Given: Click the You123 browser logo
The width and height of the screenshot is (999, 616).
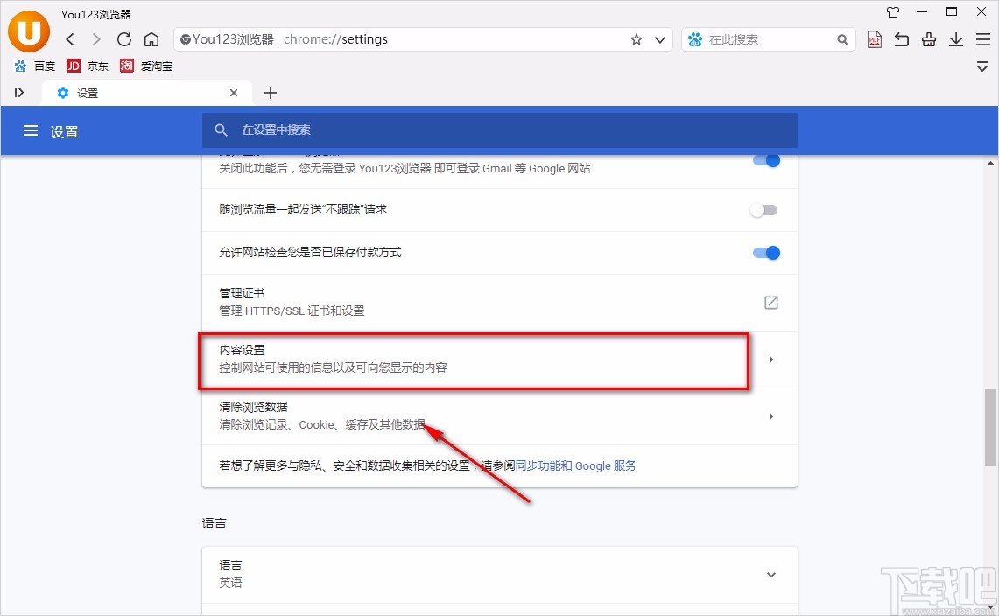Looking at the screenshot, I should point(29,31).
